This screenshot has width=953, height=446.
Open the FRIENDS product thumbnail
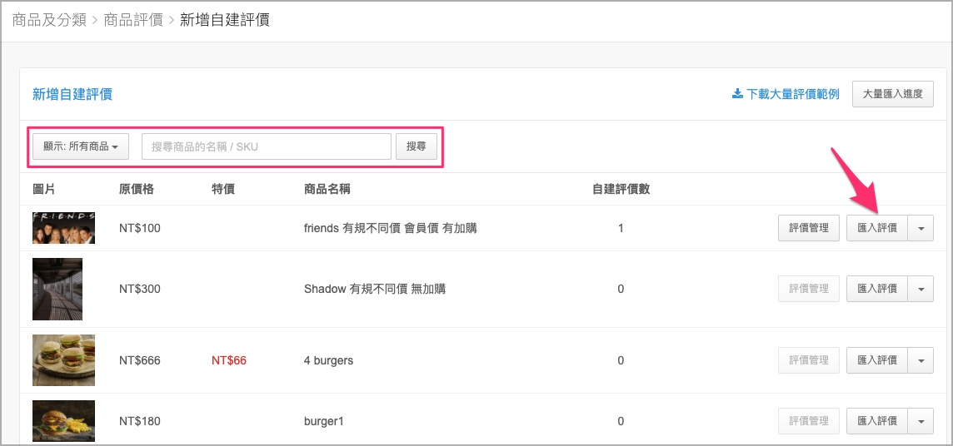[64, 228]
